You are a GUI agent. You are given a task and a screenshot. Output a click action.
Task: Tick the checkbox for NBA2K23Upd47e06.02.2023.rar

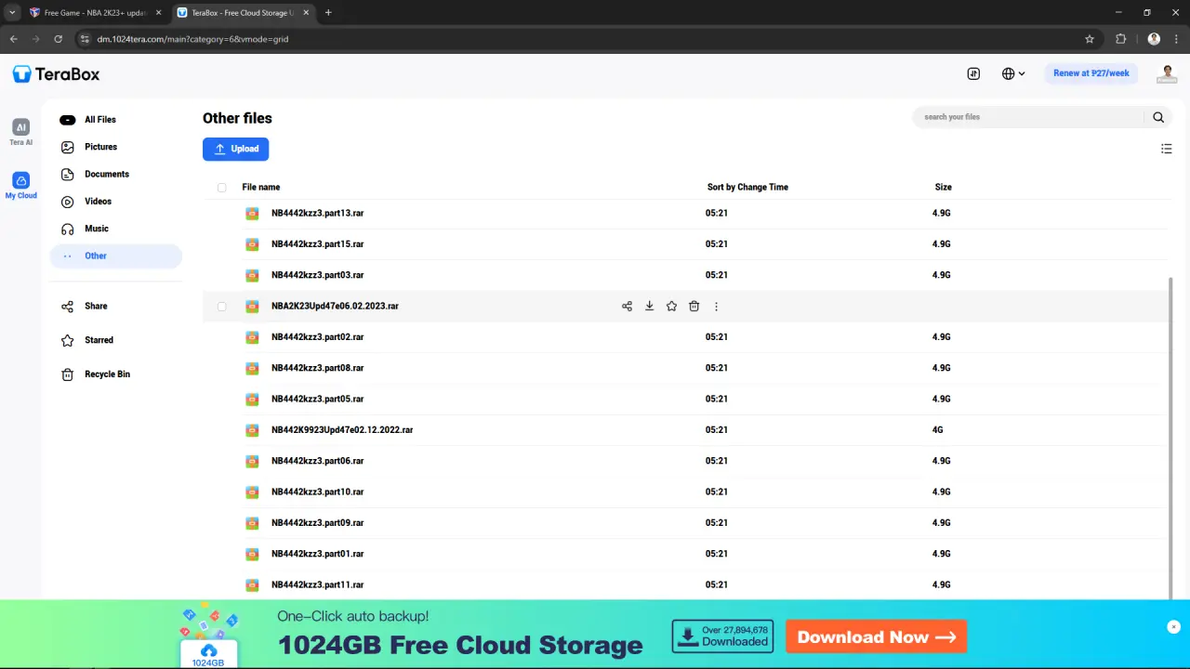coord(221,307)
